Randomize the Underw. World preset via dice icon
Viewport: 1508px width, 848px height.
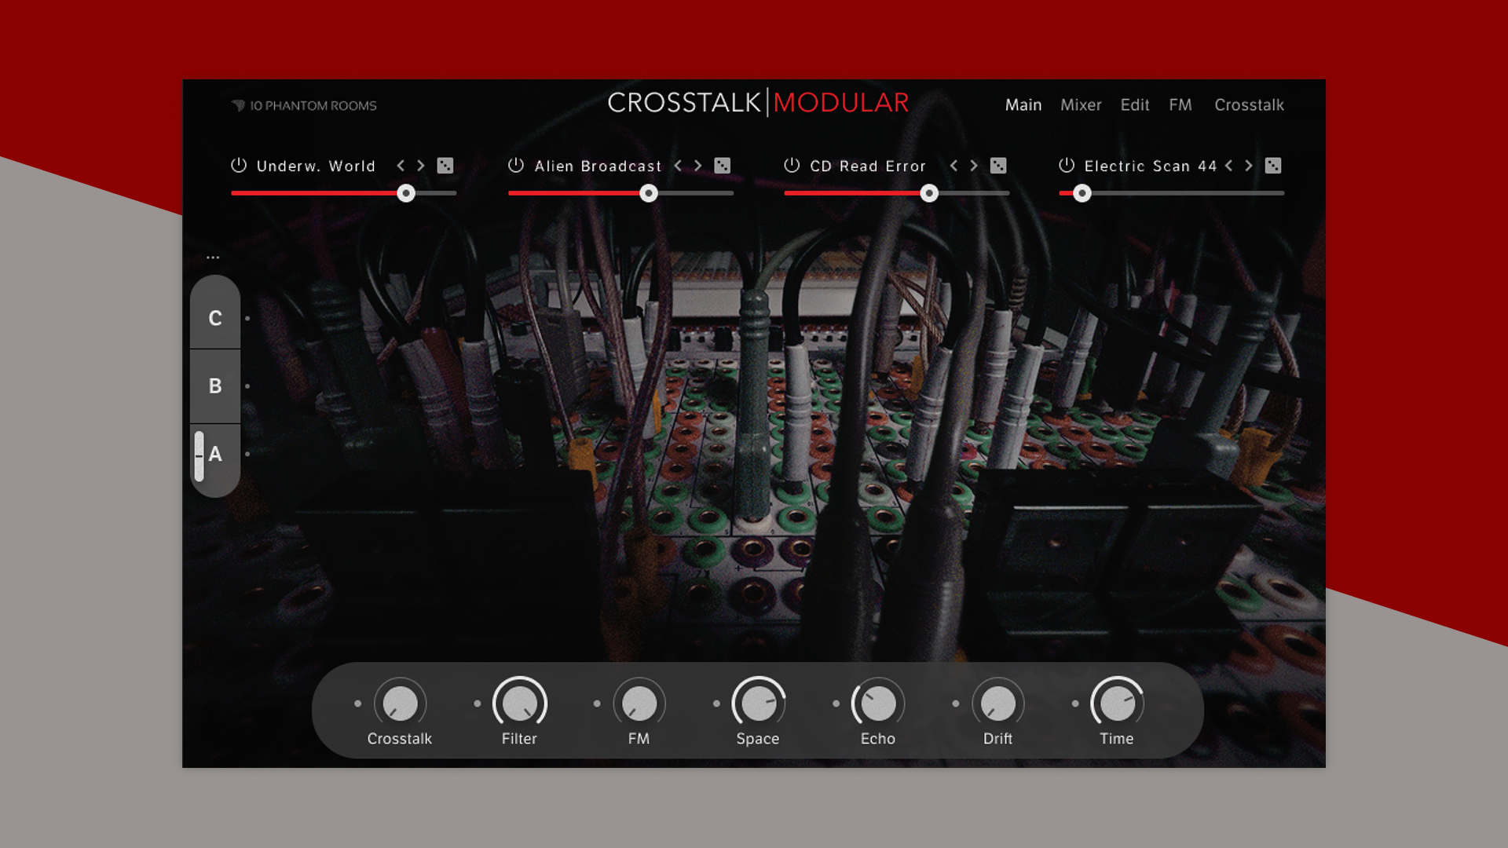[x=446, y=166]
